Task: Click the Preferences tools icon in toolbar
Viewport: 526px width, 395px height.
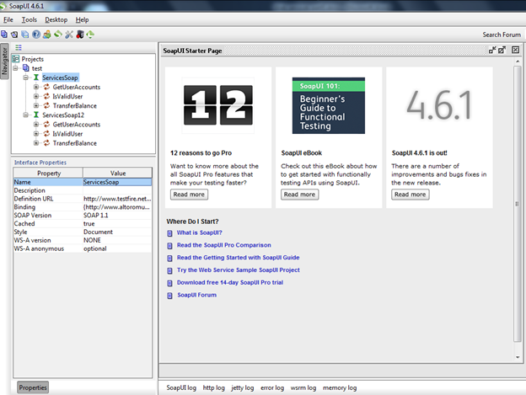Action: pyautogui.click(x=69, y=35)
